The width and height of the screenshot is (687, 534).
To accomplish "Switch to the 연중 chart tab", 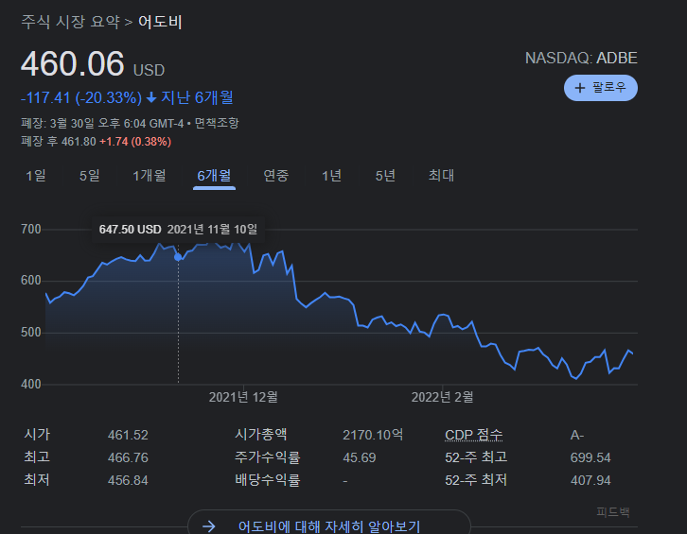I will (x=276, y=176).
